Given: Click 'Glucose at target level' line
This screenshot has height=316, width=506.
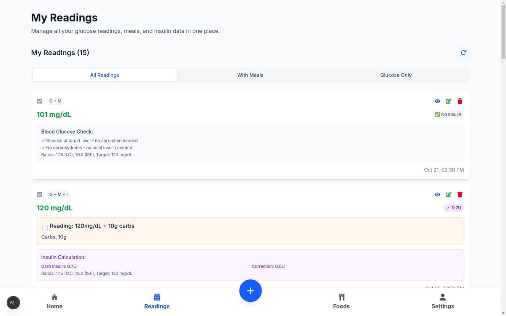Looking at the screenshot, I should click(89, 141).
